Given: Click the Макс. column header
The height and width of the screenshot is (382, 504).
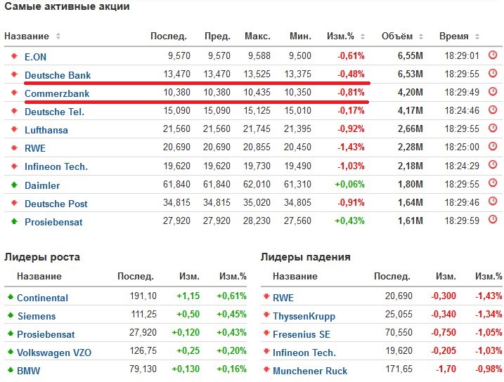Looking at the screenshot, I should point(257,37).
